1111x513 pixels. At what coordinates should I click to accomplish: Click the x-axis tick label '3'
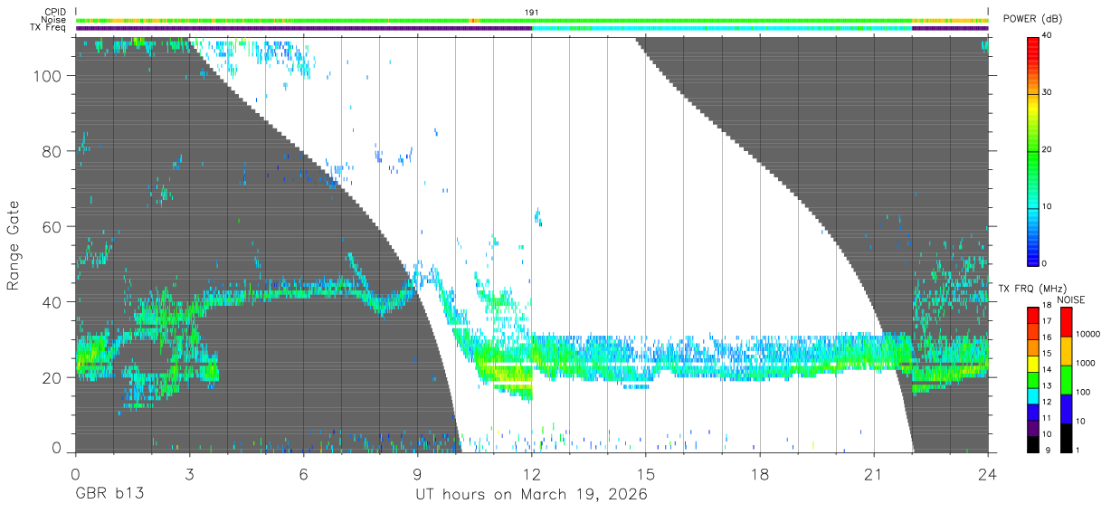click(x=189, y=473)
